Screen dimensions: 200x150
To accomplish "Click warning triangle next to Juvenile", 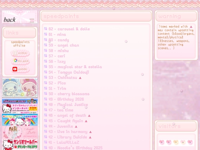I will pyautogui.click(x=76, y=127).
